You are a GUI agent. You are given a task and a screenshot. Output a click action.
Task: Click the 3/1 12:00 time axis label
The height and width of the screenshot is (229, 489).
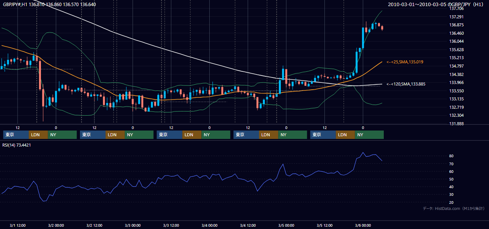coord(18,226)
